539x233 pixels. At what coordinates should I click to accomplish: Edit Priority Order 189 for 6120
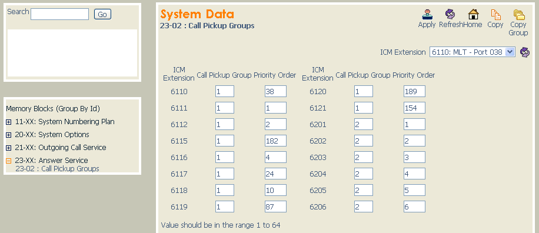pos(415,91)
